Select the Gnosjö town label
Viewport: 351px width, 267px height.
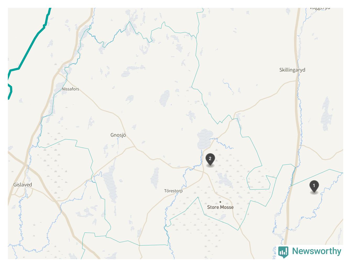(x=118, y=135)
